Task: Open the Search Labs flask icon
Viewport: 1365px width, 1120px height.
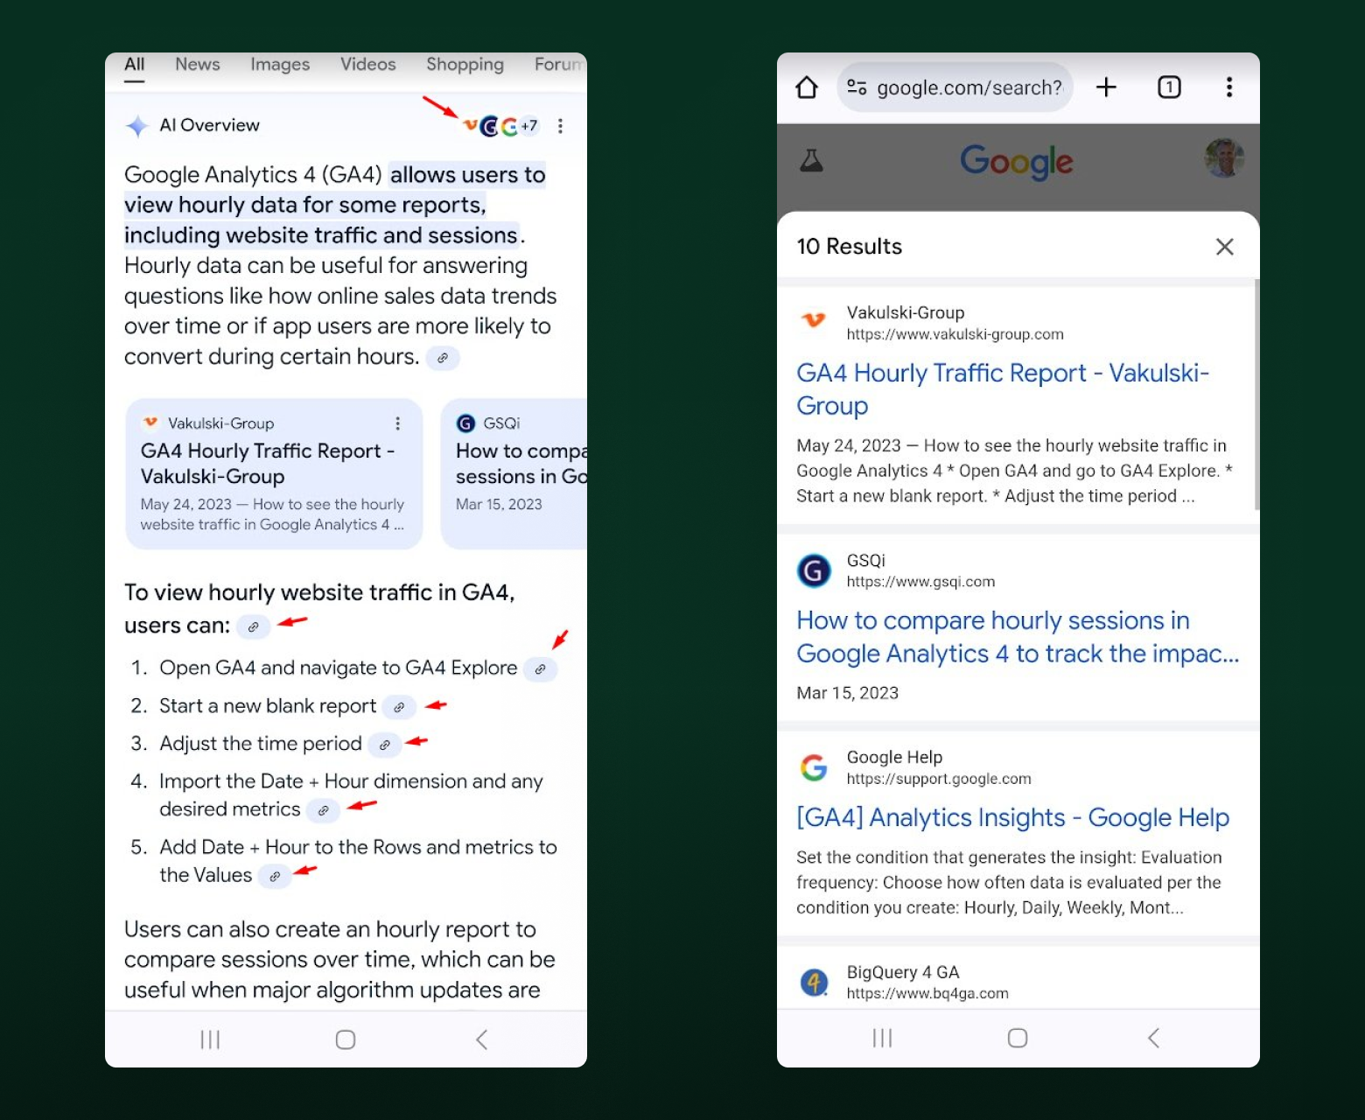Action: [812, 160]
